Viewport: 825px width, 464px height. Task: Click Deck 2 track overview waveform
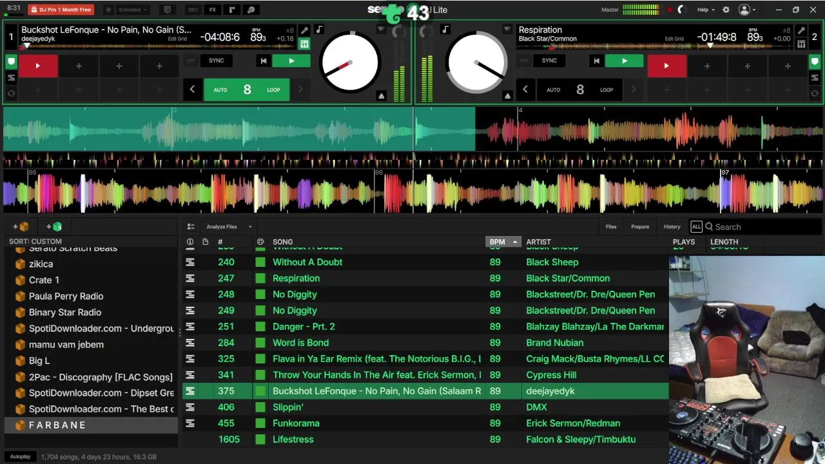coord(654,46)
